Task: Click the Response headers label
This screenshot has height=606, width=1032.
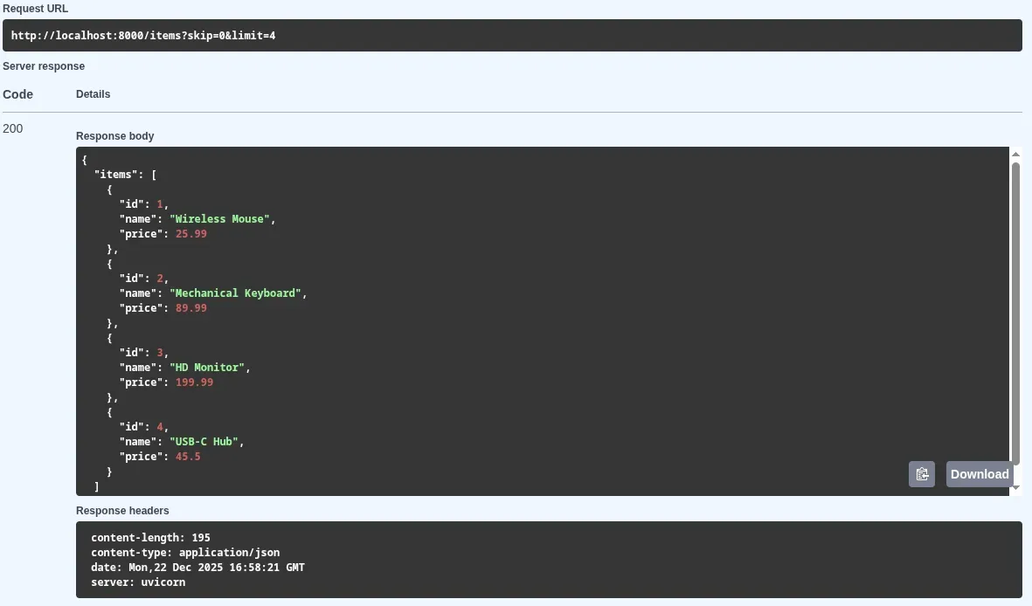Action: pyautogui.click(x=122, y=510)
